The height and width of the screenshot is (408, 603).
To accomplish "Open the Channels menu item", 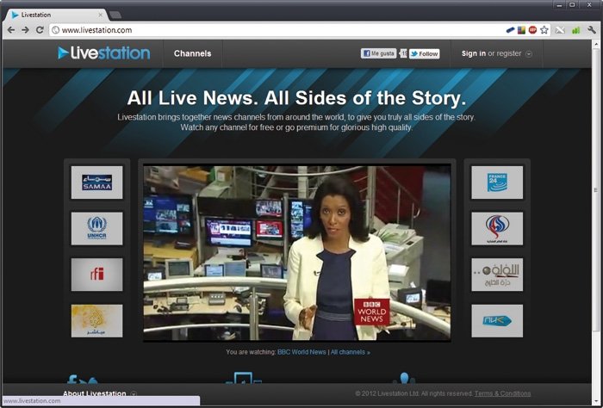I will click(192, 53).
